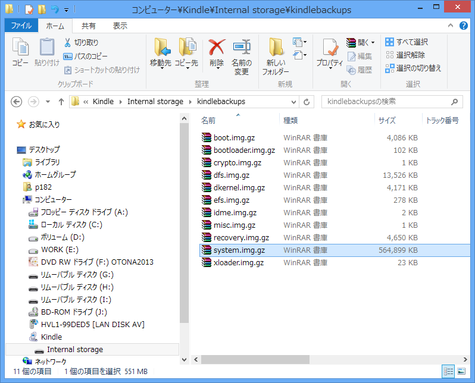This screenshot has height=383, width=475.
Task: Open the View (表示) ribbon tab
Action: (x=120, y=26)
